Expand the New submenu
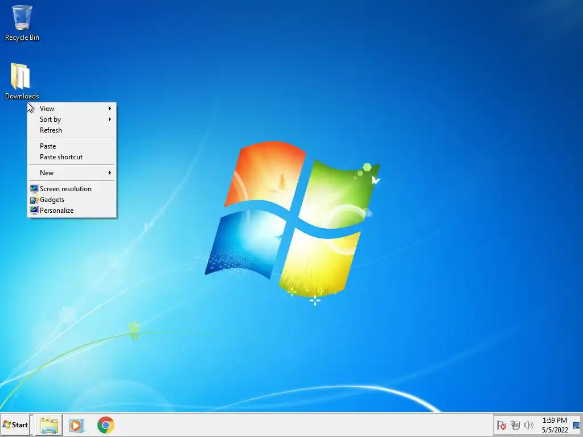583x437 pixels. 72,173
